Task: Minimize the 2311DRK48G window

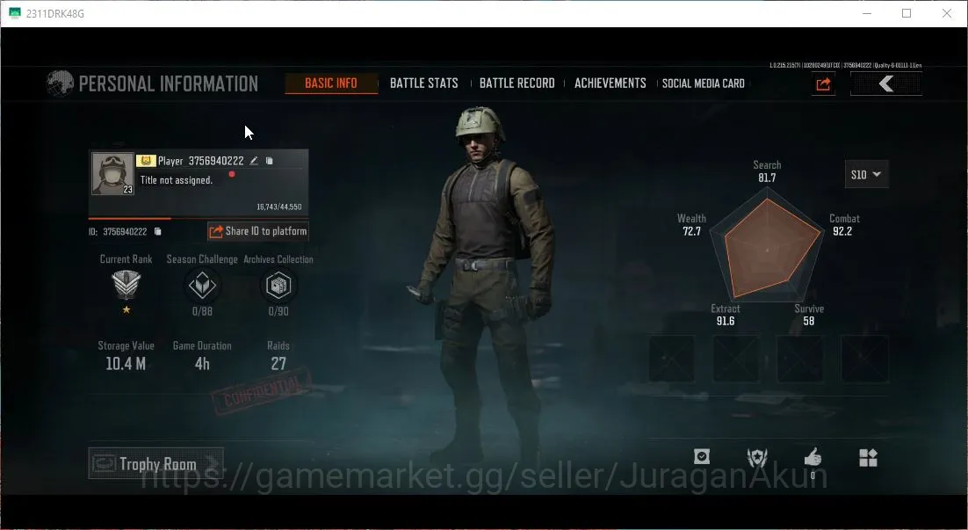Action: click(x=867, y=13)
